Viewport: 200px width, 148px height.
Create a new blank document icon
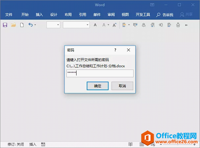tap(22, 25)
